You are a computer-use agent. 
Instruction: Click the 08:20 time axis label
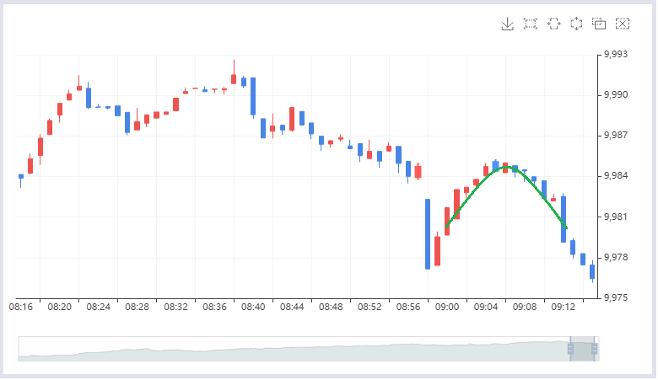[x=59, y=307]
